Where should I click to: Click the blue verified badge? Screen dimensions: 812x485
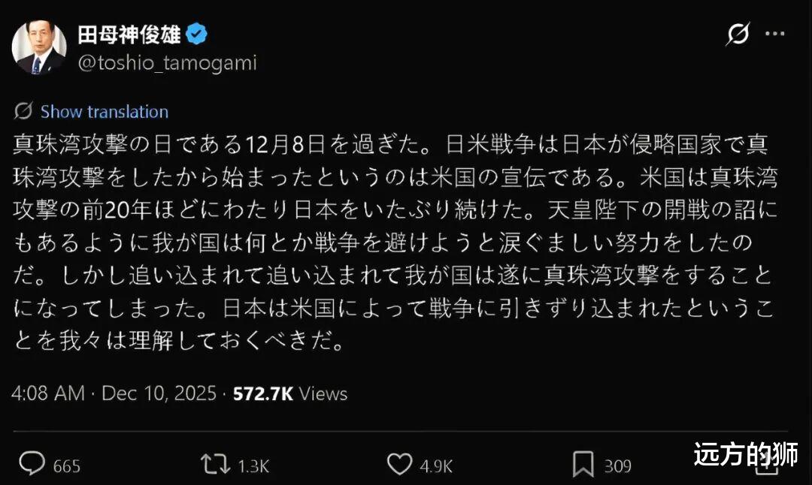point(198,35)
